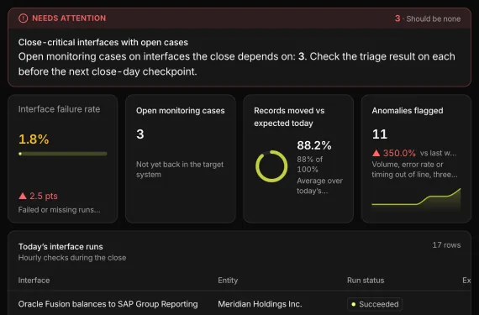The height and width of the screenshot is (315, 479).
Task: Click 'Average over today's...' caption
Action: click(320, 186)
